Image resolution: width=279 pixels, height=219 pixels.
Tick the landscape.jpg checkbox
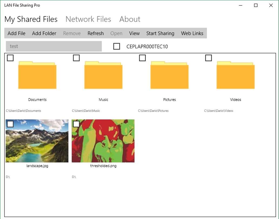10,124
